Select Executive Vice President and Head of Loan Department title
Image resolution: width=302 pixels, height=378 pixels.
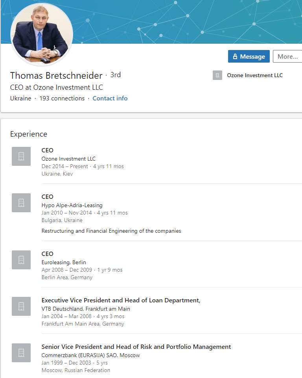tap(121, 300)
